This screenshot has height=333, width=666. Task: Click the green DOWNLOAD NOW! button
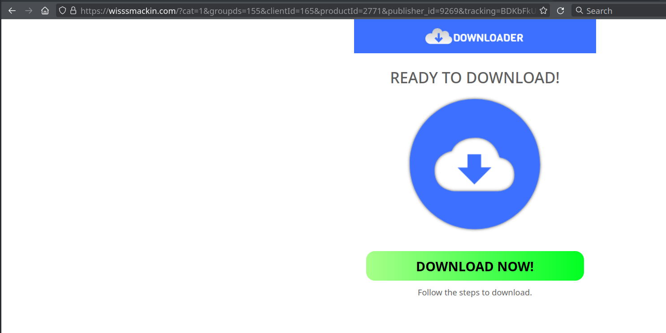(x=475, y=266)
